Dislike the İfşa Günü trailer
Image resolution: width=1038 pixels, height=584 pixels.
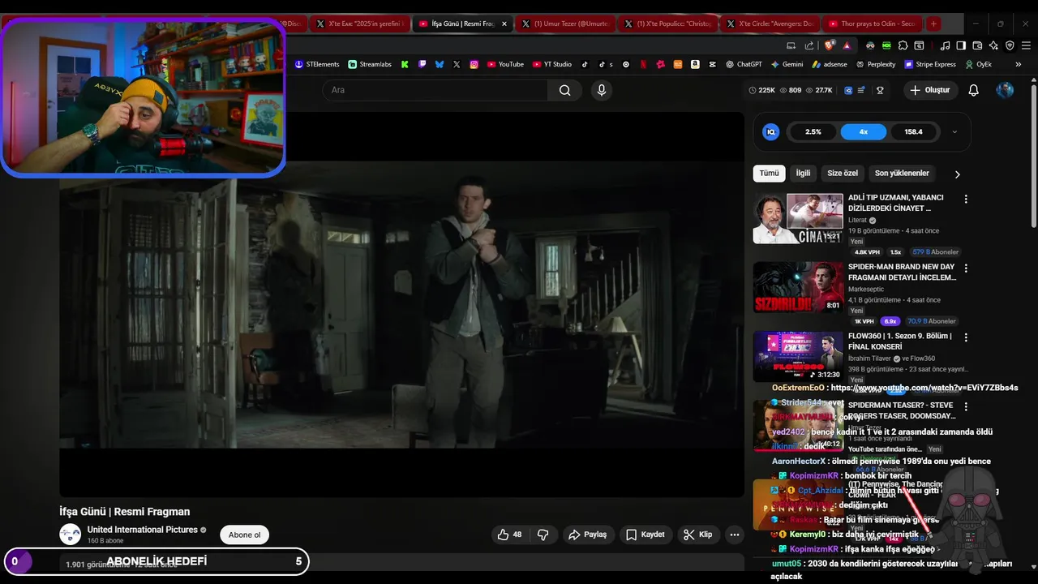pyautogui.click(x=543, y=535)
